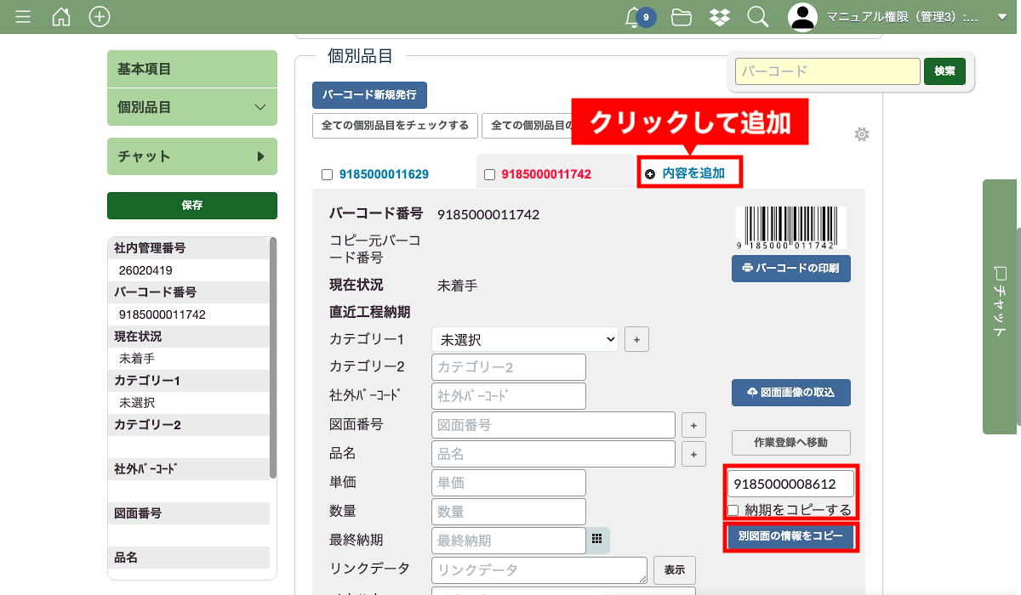Go to the home icon

[x=61, y=17]
